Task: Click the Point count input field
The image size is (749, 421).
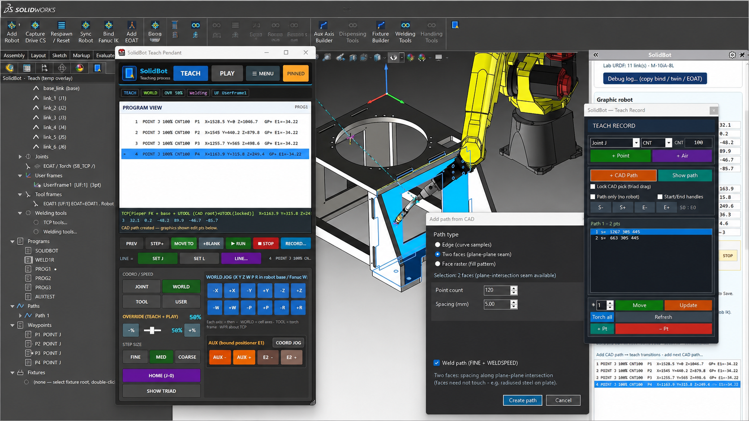Action: [497, 290]
